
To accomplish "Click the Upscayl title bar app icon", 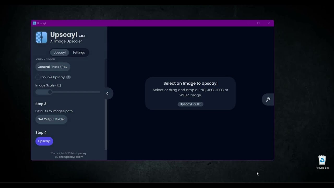I will 34,23.
